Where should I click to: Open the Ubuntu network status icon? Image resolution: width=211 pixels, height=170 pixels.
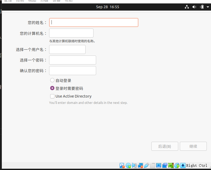[x=187, y=7]
